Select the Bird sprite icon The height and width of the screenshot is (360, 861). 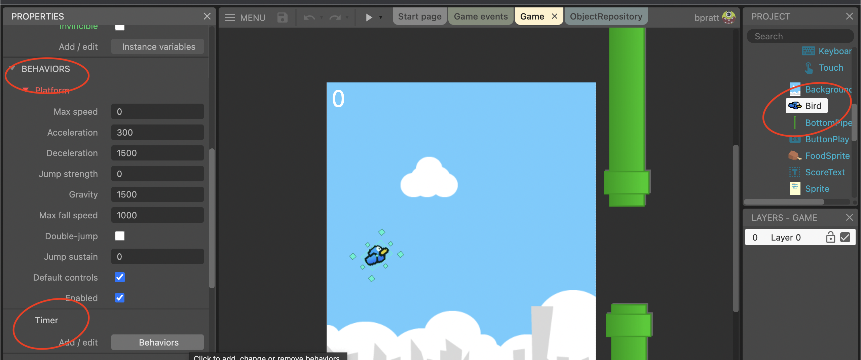coord(795,106)
